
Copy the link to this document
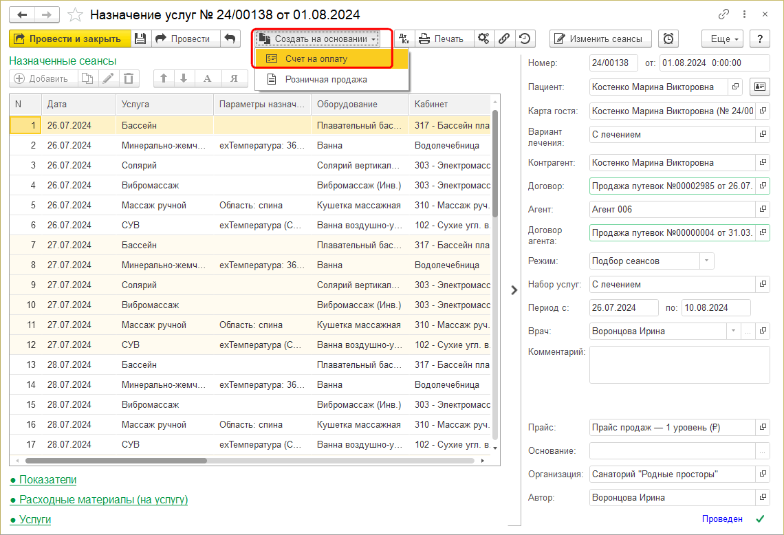(723, 14)
